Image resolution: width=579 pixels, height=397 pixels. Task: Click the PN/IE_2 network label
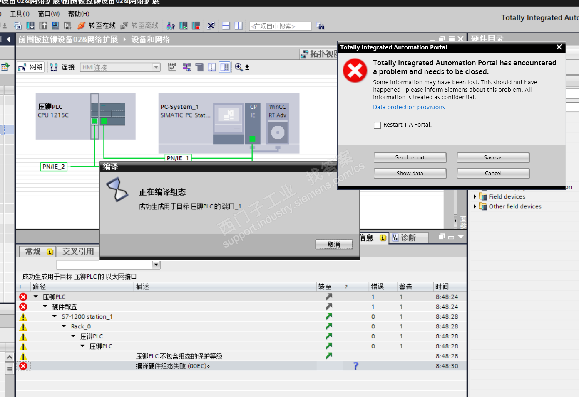54,167
